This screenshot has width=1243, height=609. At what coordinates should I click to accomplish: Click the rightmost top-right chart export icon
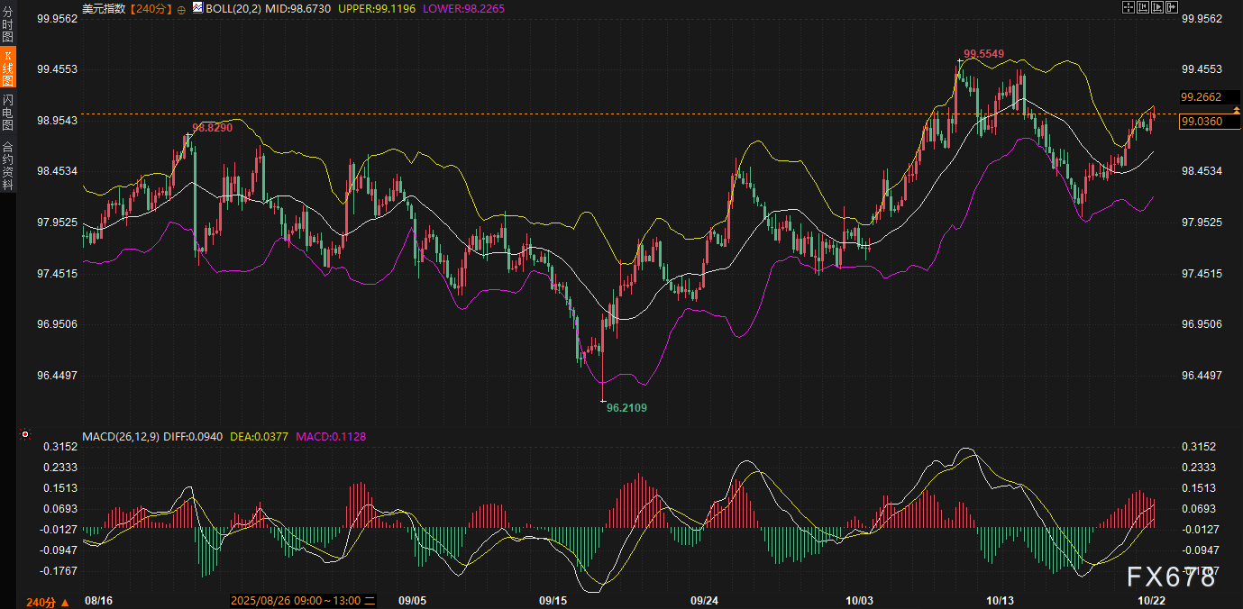tap(1172, 7)
